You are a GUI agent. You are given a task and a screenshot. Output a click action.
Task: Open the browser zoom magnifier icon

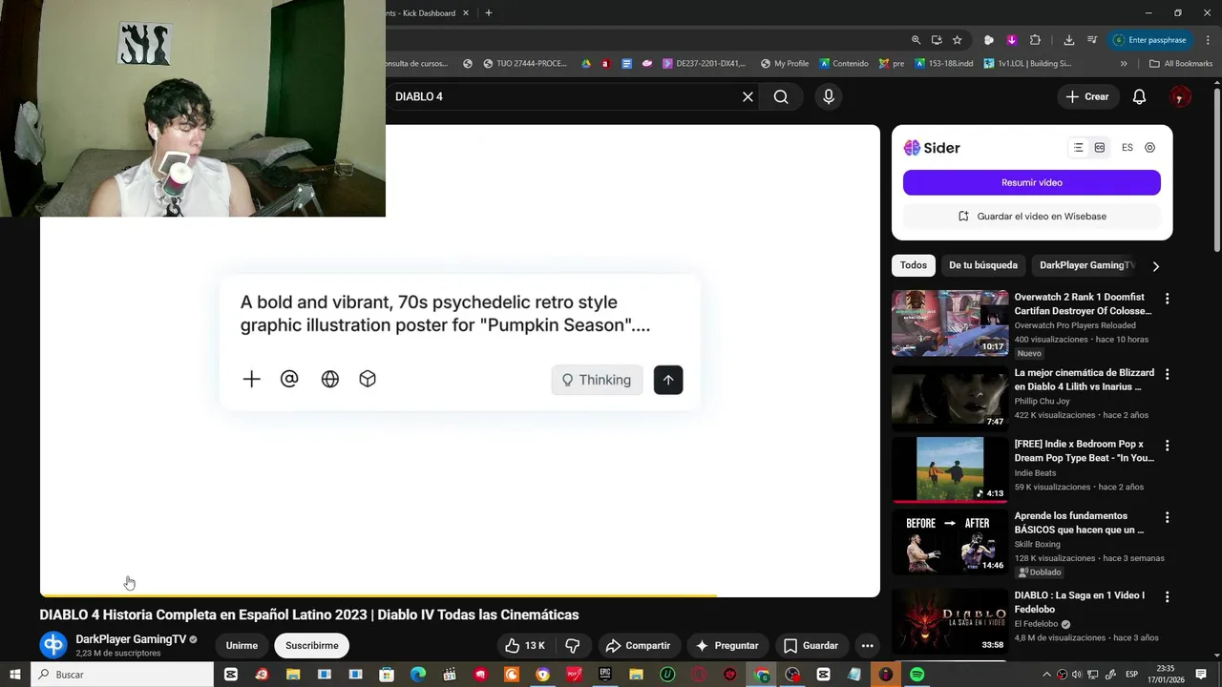pos(916,40)
